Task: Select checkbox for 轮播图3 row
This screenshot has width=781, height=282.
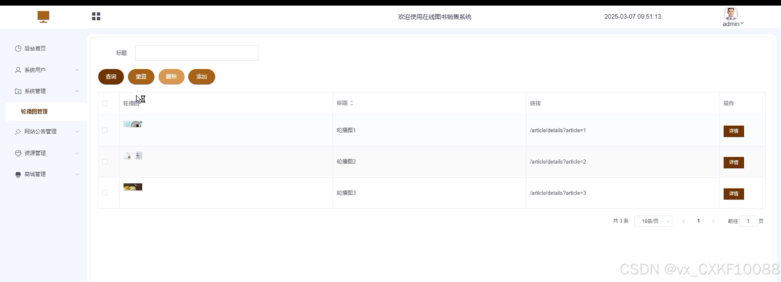Action: point(105,193)
